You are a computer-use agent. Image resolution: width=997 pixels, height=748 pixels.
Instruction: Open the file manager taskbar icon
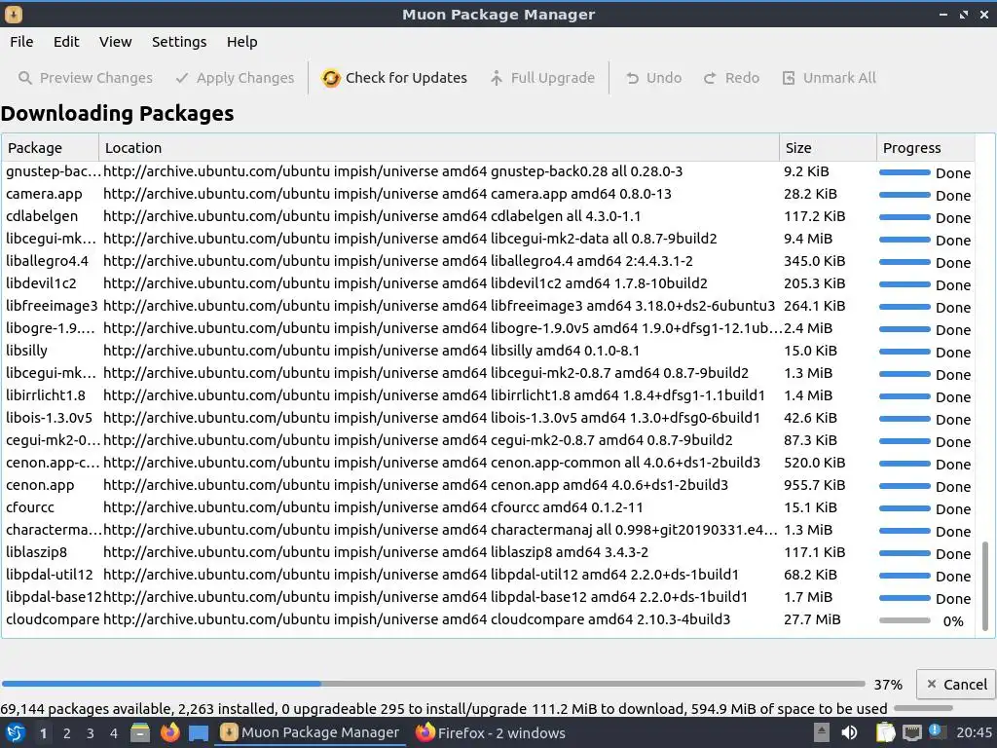tap(140, 733)
